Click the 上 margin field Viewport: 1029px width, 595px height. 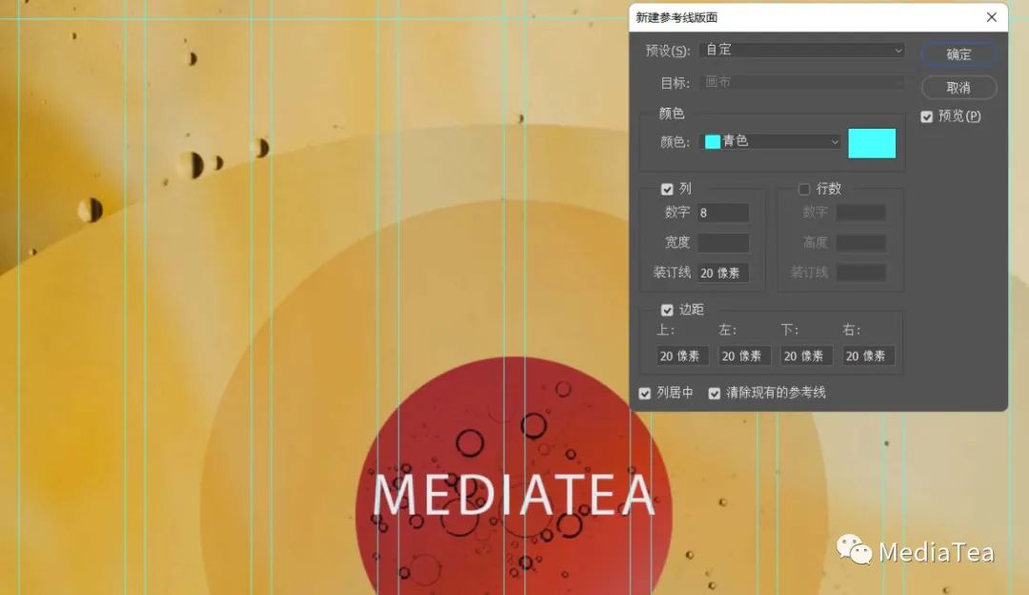[x=682, y=356]
